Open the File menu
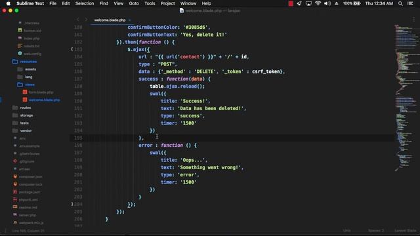The width and height of the screenshot is (420, 236). [x=52, y=3]
